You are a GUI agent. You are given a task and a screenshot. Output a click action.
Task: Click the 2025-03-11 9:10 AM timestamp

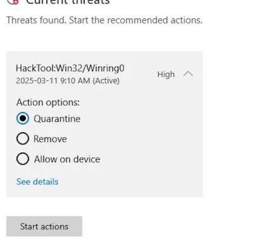click(x=53, y=80)
